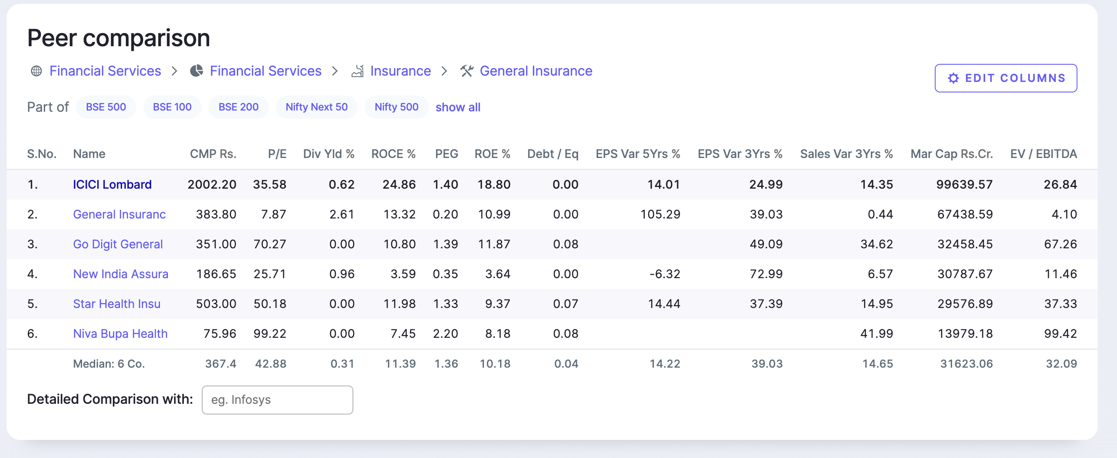The width and height of the screenshot is (1117, 458).
Task: Focus the Detailed Comparison search field
Action: pos(277,400)
